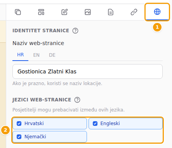Show help for Identitet stranice

(x=75, y=31)
